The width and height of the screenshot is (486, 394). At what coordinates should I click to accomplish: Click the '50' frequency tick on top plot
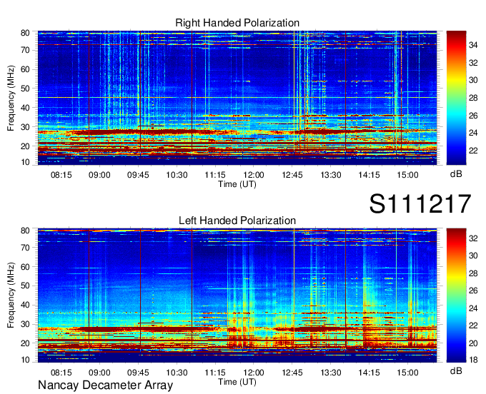[x=25, y=89]
